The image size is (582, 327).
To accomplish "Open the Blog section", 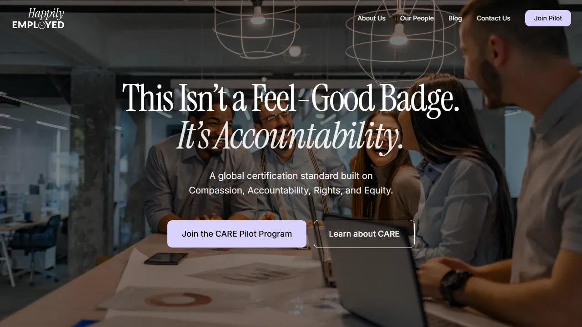I will coord(455,18).
